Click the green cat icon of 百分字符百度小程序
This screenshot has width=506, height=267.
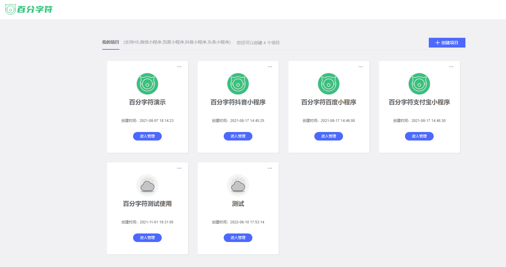(329, 84)
